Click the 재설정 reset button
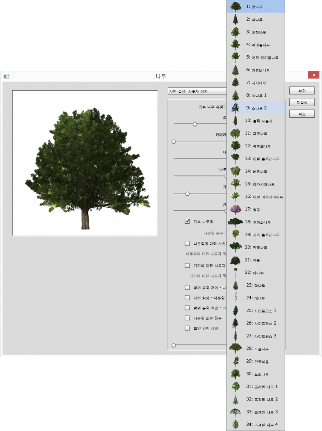 point(302,102)
